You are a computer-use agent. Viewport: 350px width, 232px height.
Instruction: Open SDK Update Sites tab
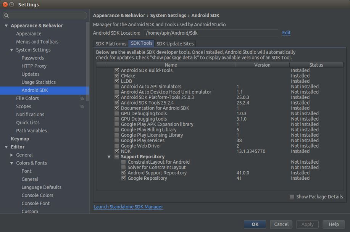(x=175, y=43)
